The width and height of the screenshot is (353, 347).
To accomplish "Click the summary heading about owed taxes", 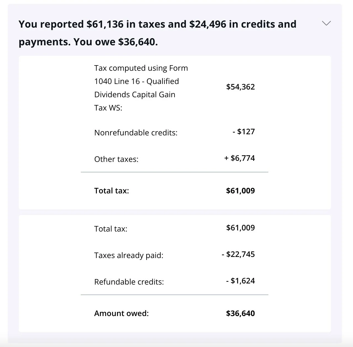I will pyautogui.click(x=157, y=33).
